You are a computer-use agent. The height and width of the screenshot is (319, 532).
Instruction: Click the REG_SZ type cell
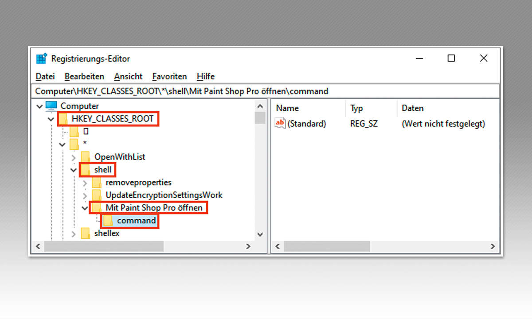(364, 124)
